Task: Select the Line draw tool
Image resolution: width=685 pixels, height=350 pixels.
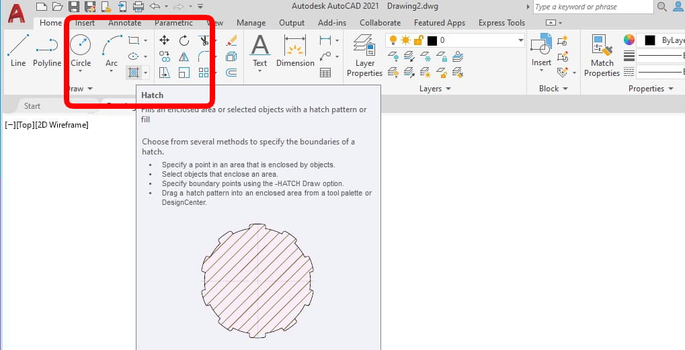Action: click(18, 50)
